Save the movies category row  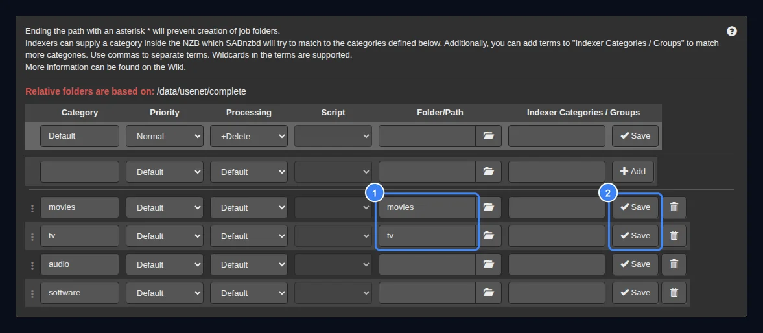[x=635, y=207]
